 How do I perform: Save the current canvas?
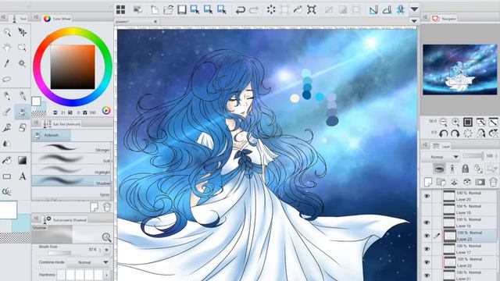182,10
